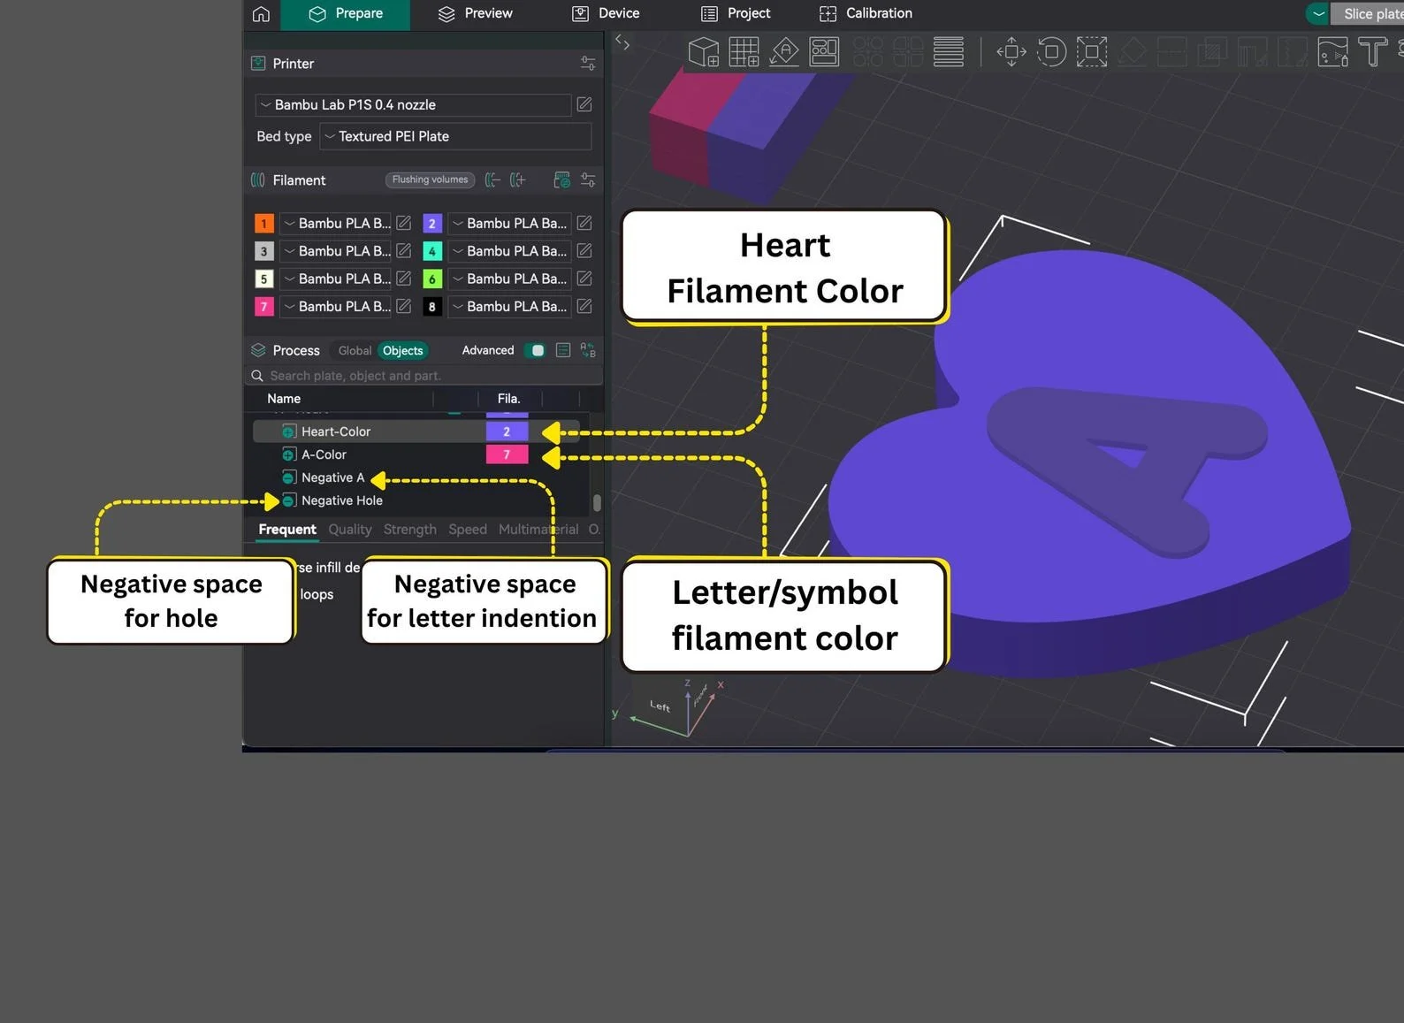Image resolution: width=1404 pixels, height=1023 pixels.
Task: Select the Speed settings tab
Action: pos(468,530)
